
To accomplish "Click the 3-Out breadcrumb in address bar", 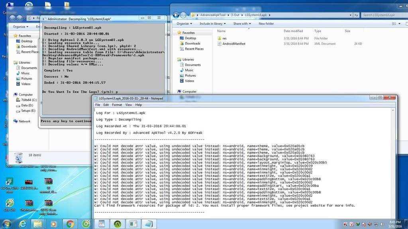I will pos(235,15).
